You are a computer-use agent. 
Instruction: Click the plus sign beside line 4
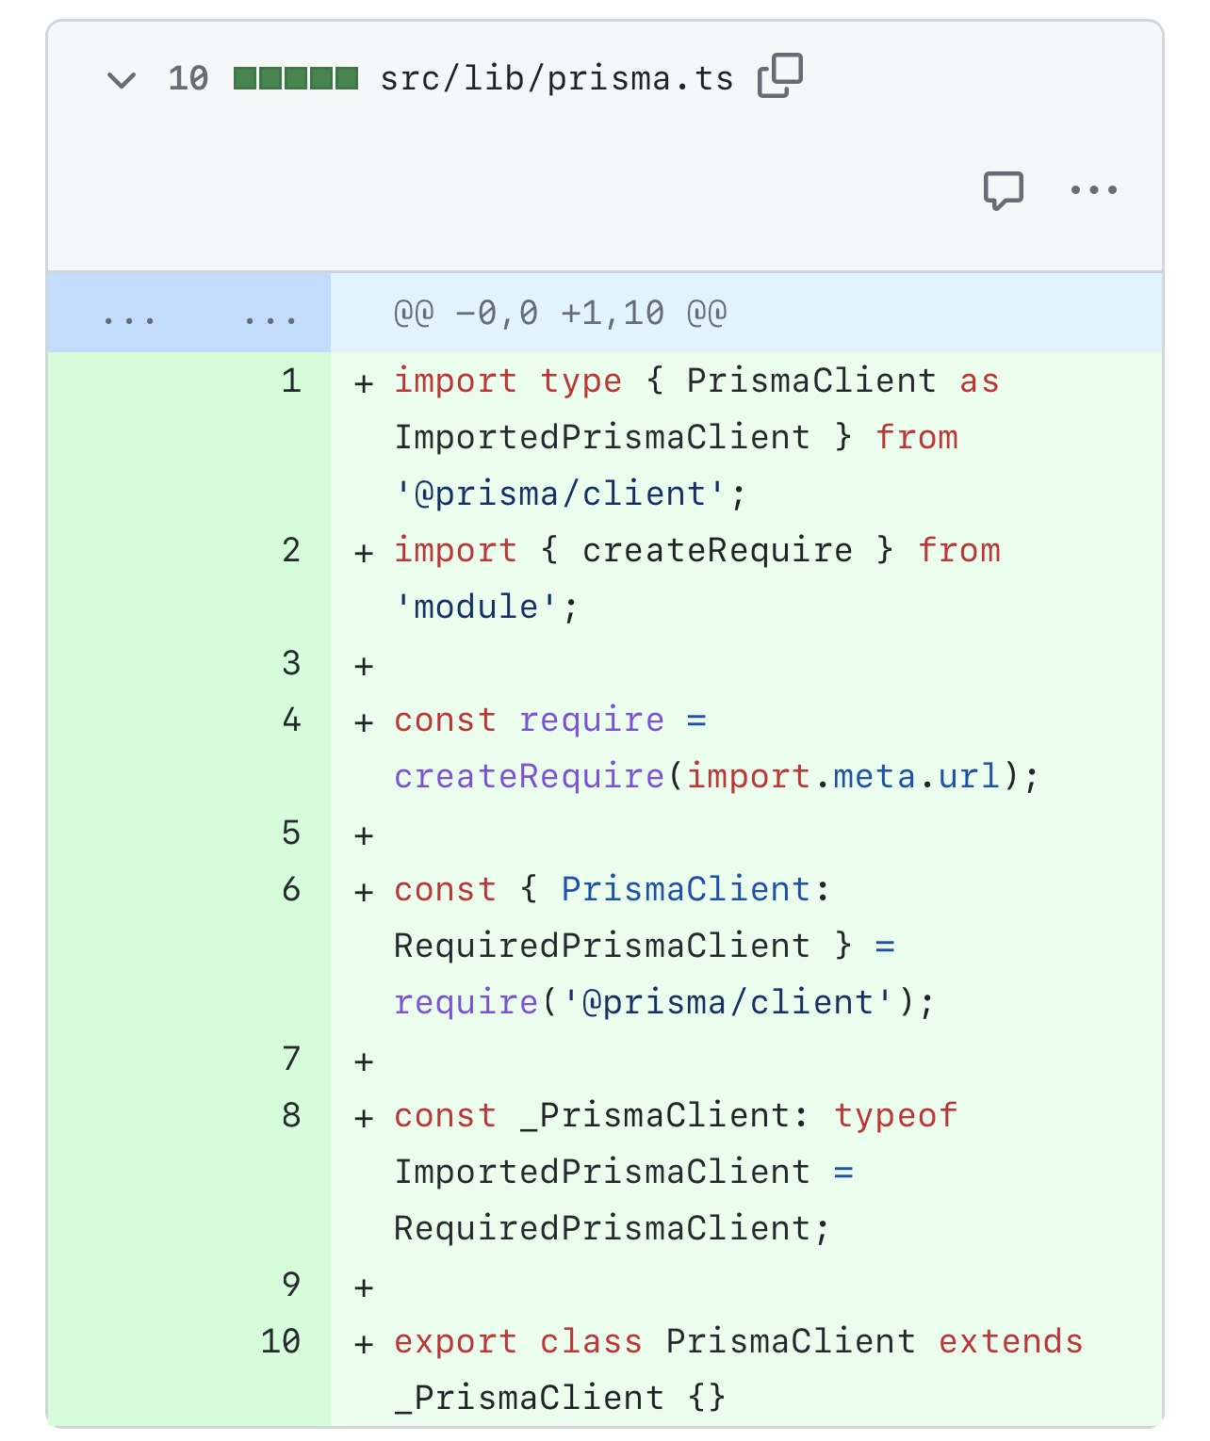[364, 720]
